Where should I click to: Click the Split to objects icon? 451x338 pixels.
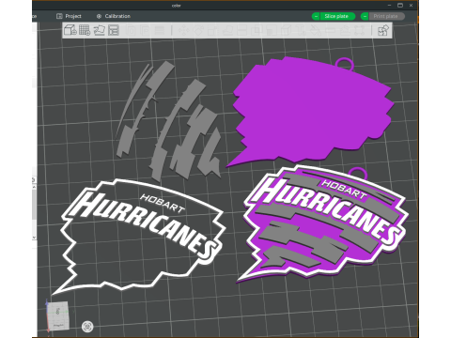(132, 30)
